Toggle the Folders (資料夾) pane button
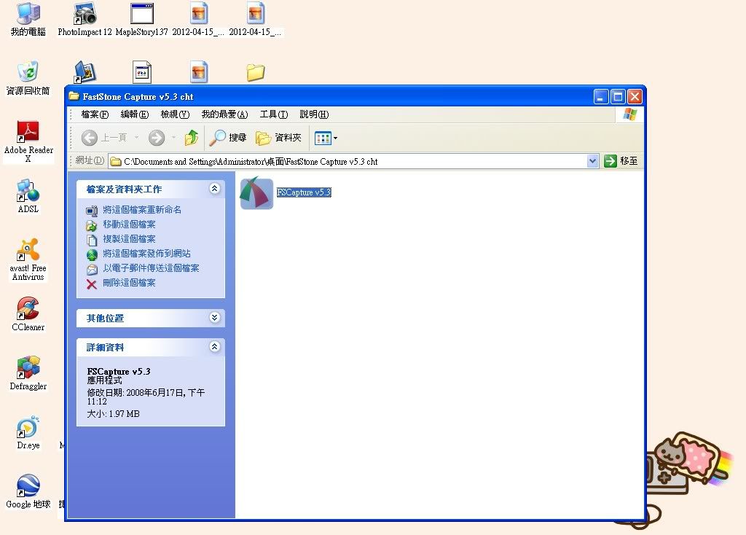Image resolution: width=746 pixels, height=535 pixels. tap(278, 138)
